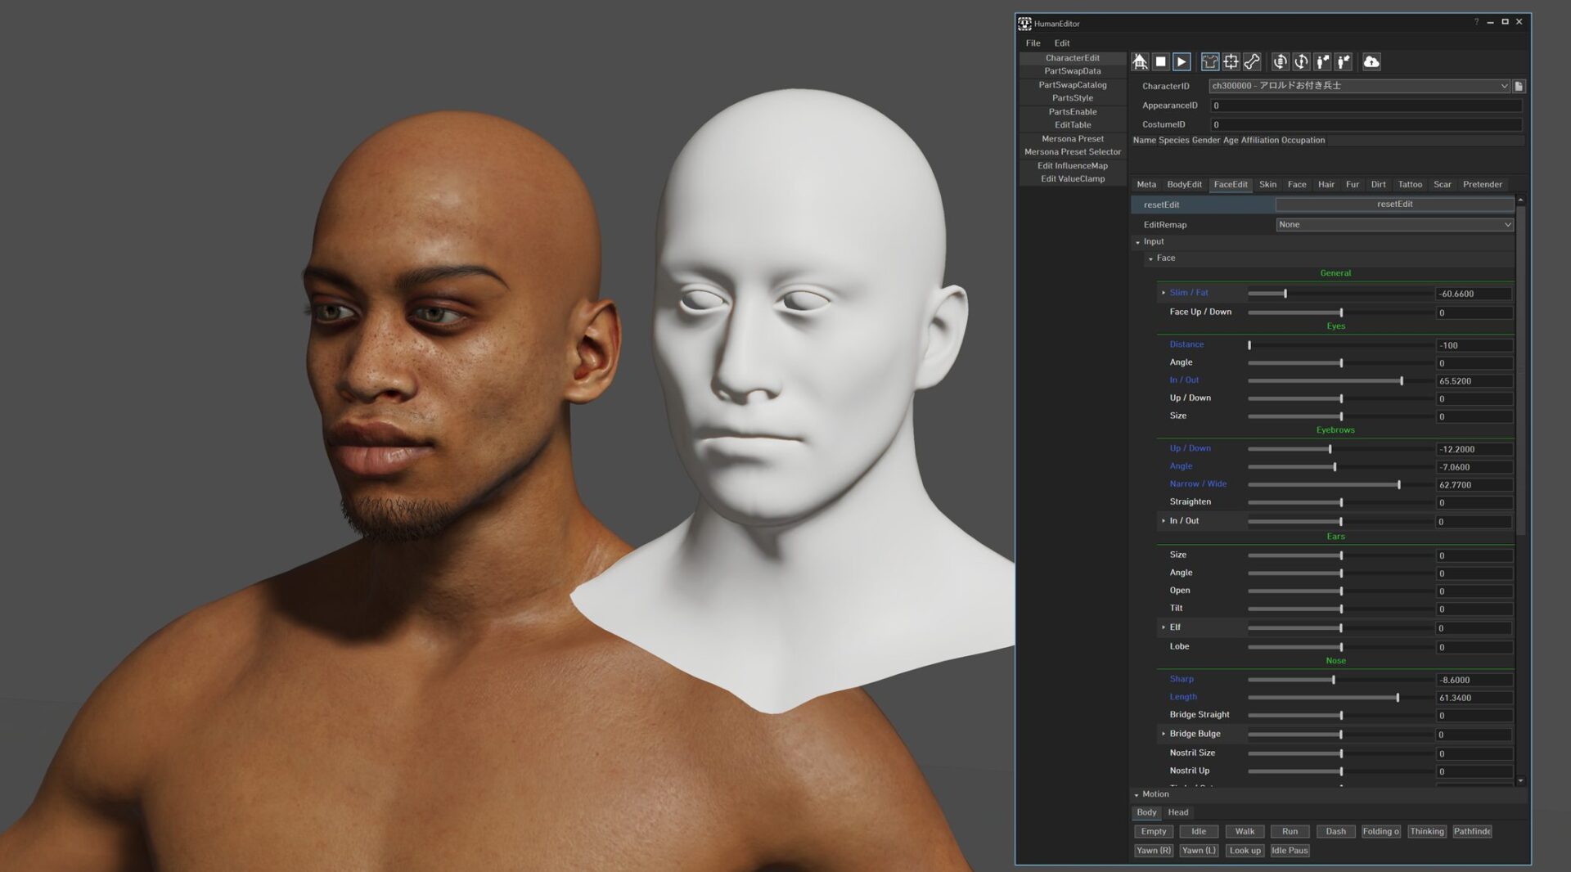Click the house icon in the toolbar
This screenshot has width=1571, height=872.
[x=1140, y=62]
